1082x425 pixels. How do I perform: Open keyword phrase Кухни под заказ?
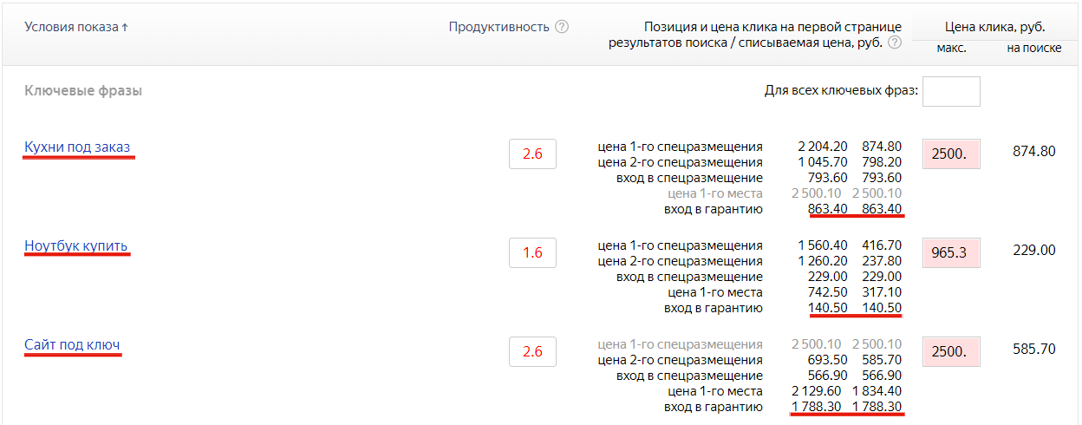77,147
